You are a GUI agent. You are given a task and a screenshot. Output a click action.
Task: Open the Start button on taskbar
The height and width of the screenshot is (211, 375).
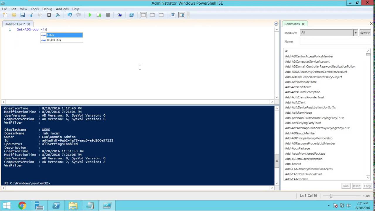point(7,205)
